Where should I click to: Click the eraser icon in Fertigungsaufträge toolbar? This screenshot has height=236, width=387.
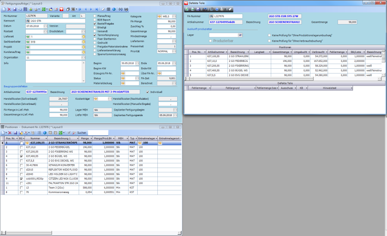pyautogui.click(x=103, y=9)
